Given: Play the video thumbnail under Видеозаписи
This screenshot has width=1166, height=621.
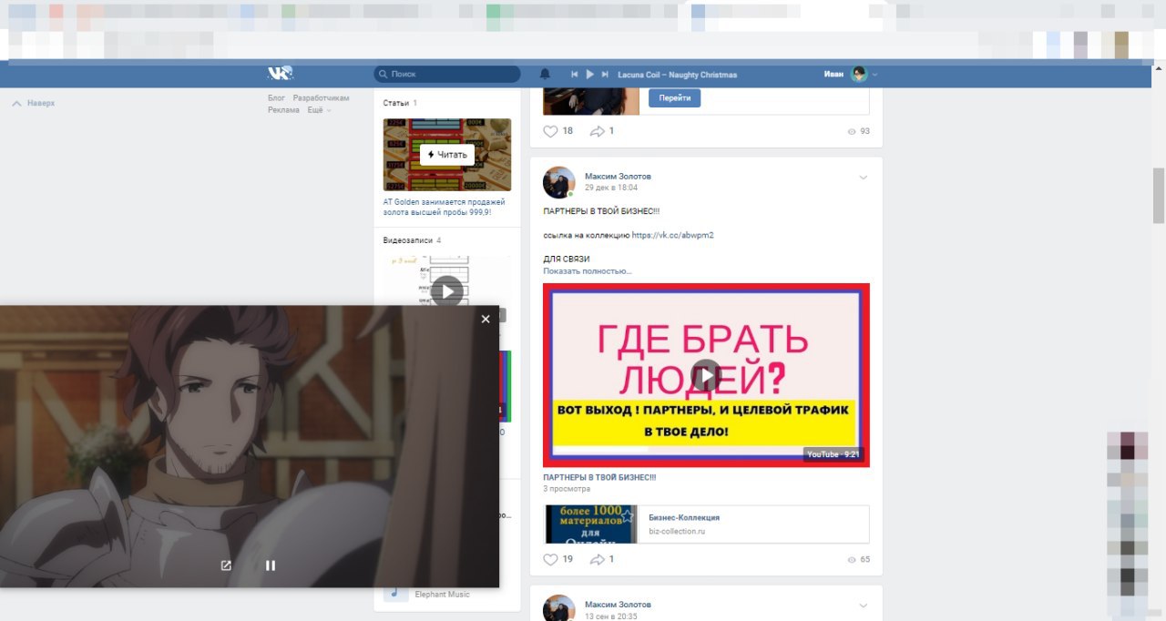Looking at the screenshot, I should pyautogui.click(x=446, y=291).
